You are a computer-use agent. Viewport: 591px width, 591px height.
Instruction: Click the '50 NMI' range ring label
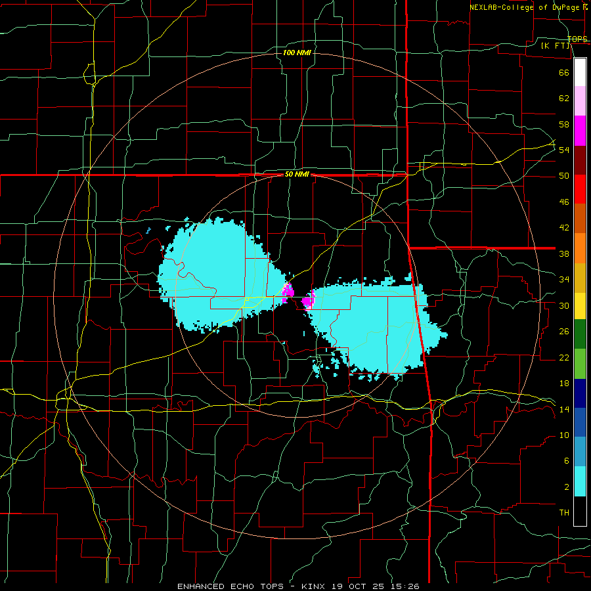[297, 174]
